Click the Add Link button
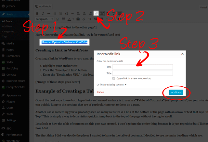 (176, 92)
